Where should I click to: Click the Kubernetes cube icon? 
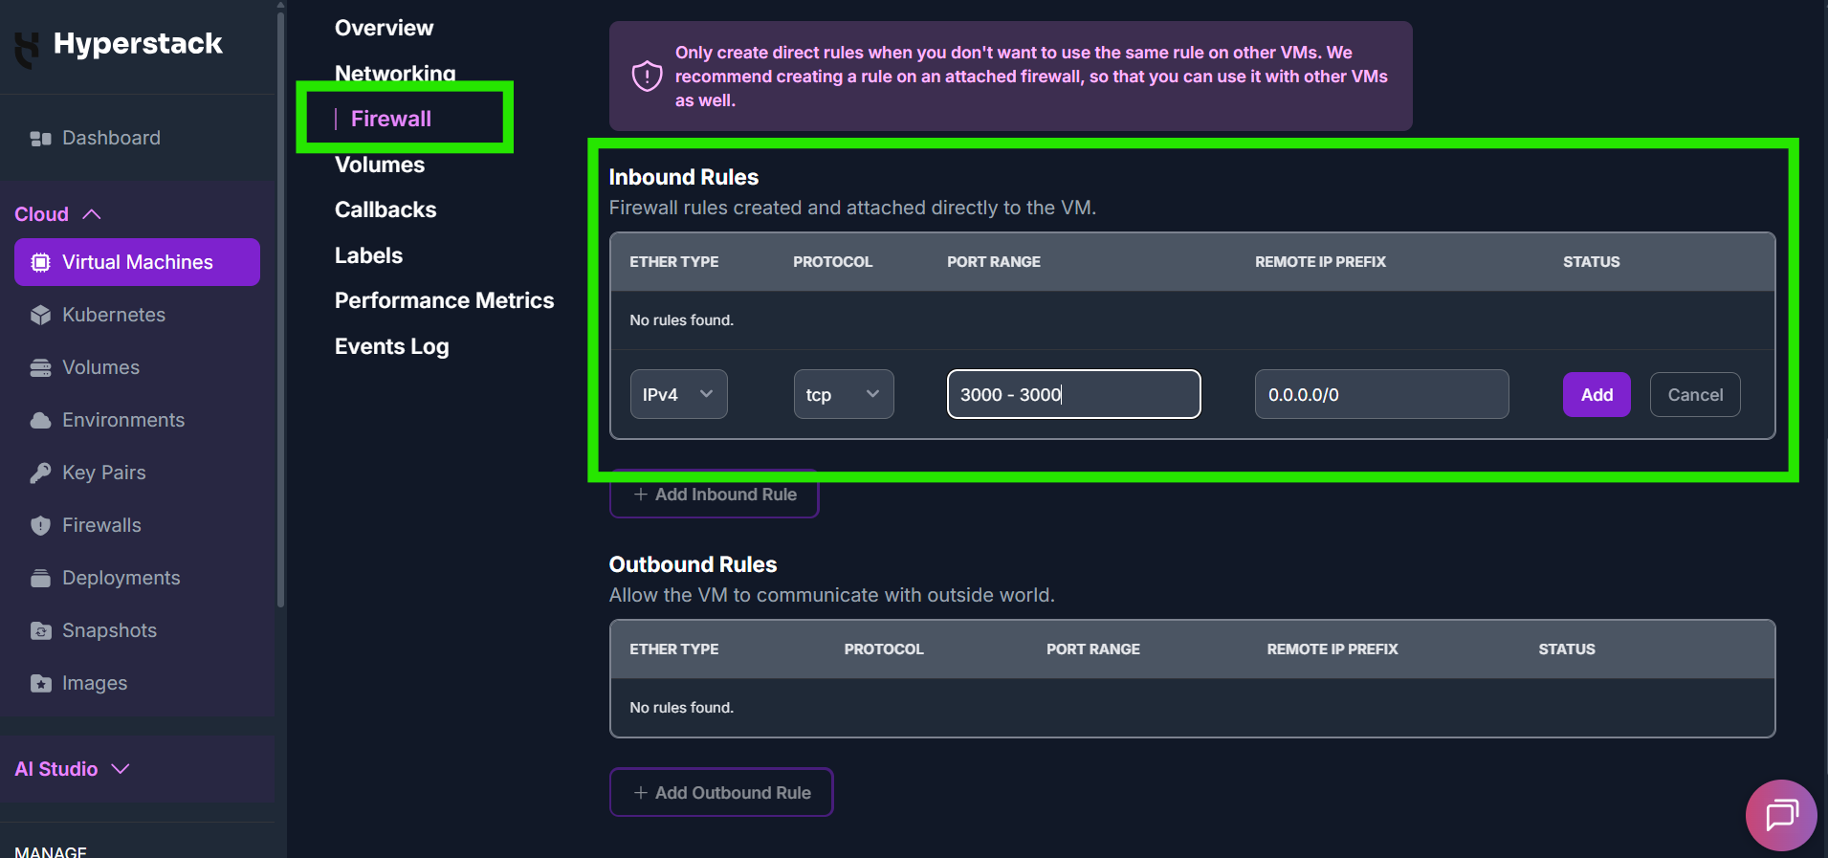tap(40, 315)
